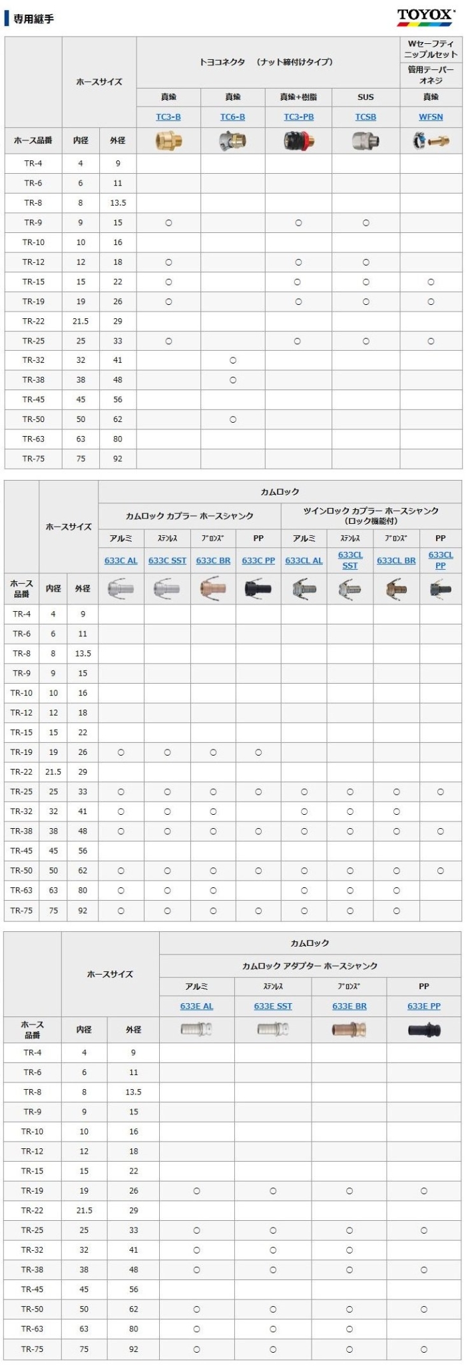Click the 633E AL aluminum adapter image
The height and width of the screenshot is (1366, 466).
[x=196, y=1030]
